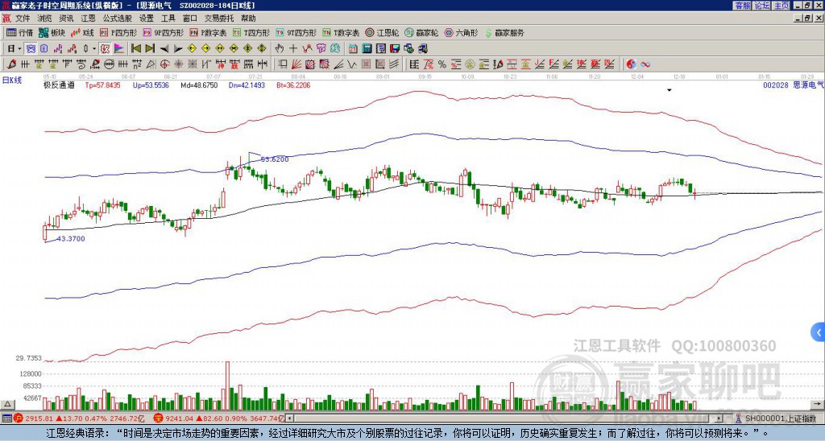The height and width of the screenshot is (441, 825).
Task: Open the T数字表 tool
Action: (341, 32)
